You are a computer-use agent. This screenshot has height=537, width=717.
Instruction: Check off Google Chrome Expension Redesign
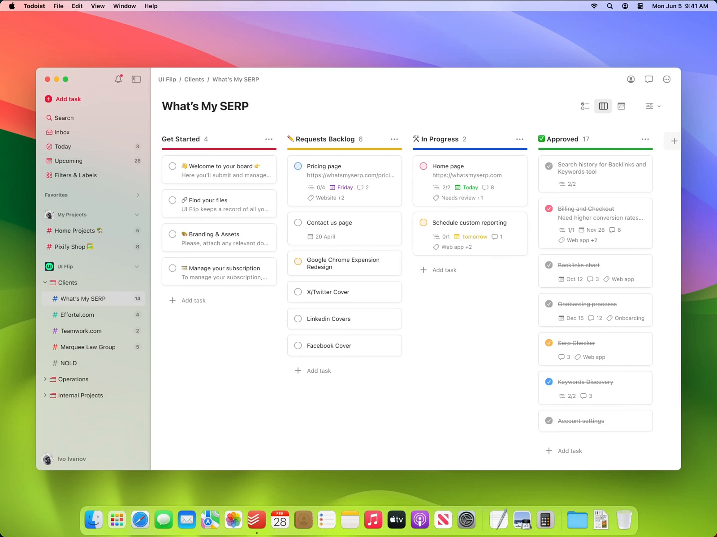click(298, 261)
